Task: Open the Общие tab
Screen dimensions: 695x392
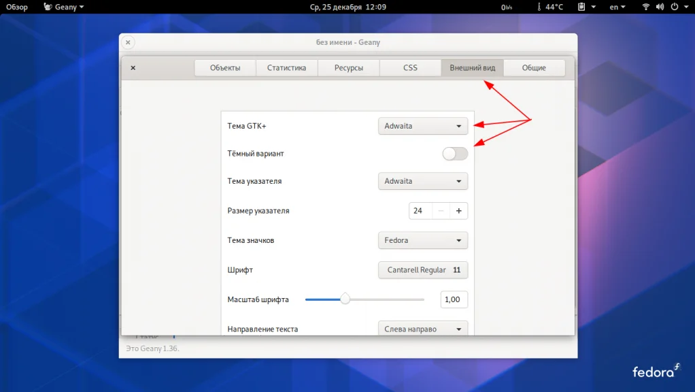Action: point(534,68)
